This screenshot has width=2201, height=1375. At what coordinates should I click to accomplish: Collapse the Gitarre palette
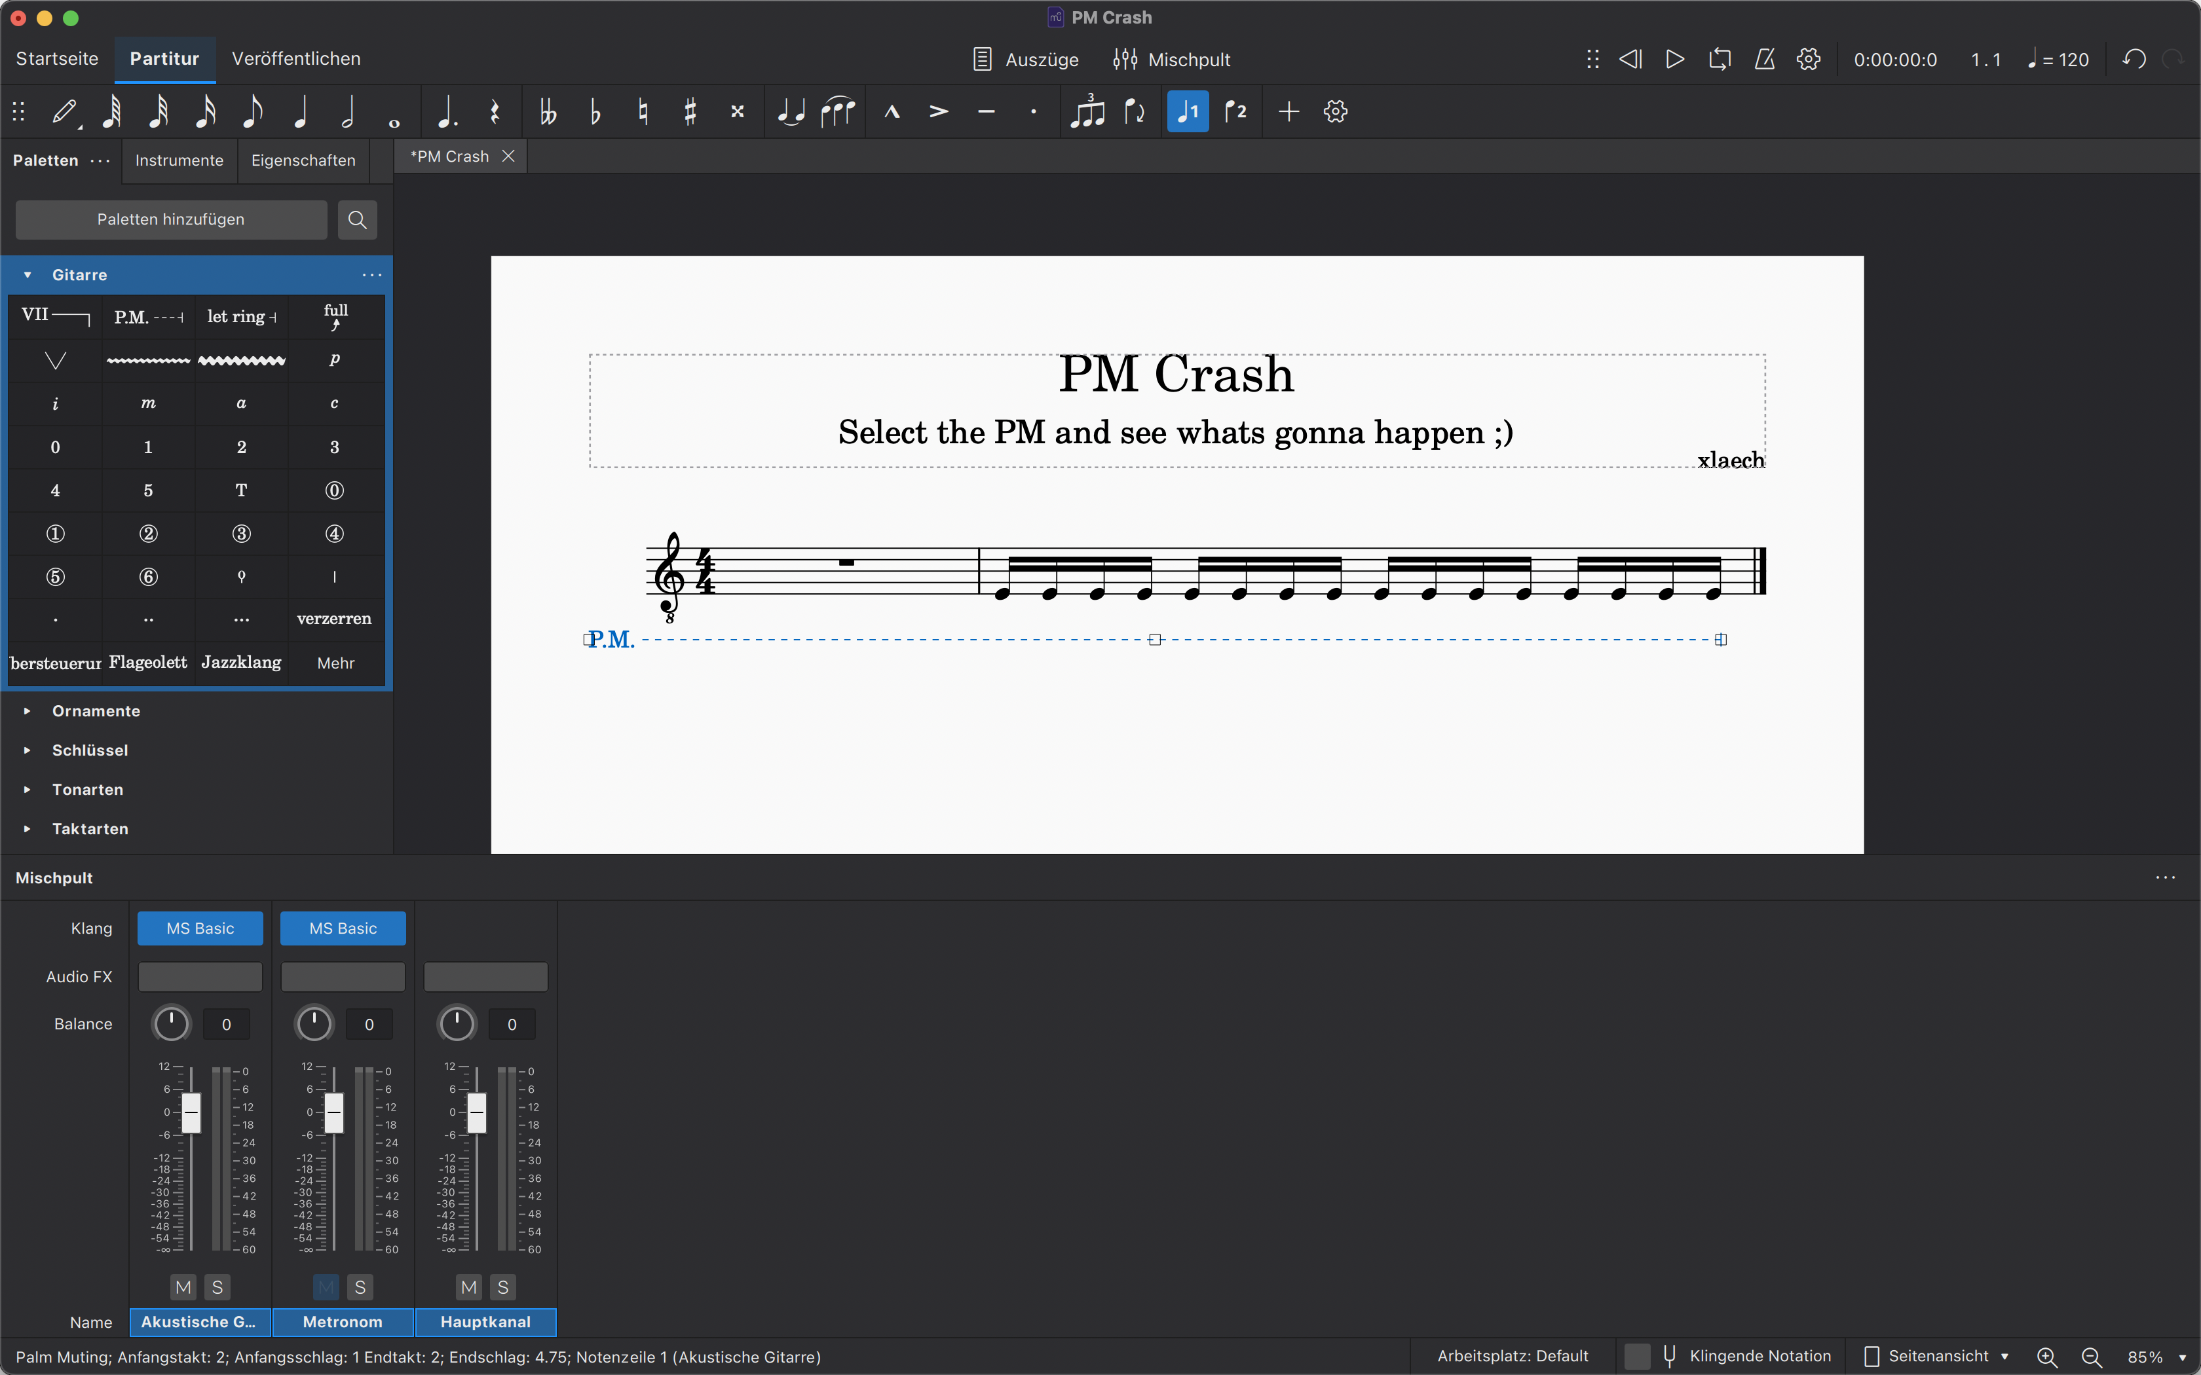tap(28, 274)
